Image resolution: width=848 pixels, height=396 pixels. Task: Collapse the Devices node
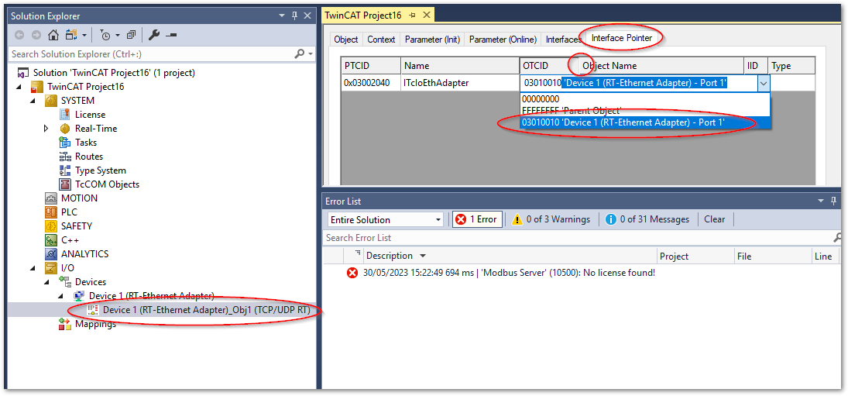[46, 282]
